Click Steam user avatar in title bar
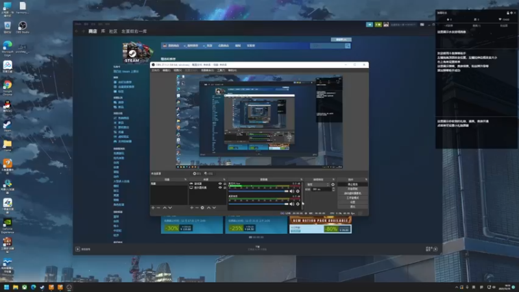519x292 pixels. (386, 25)
